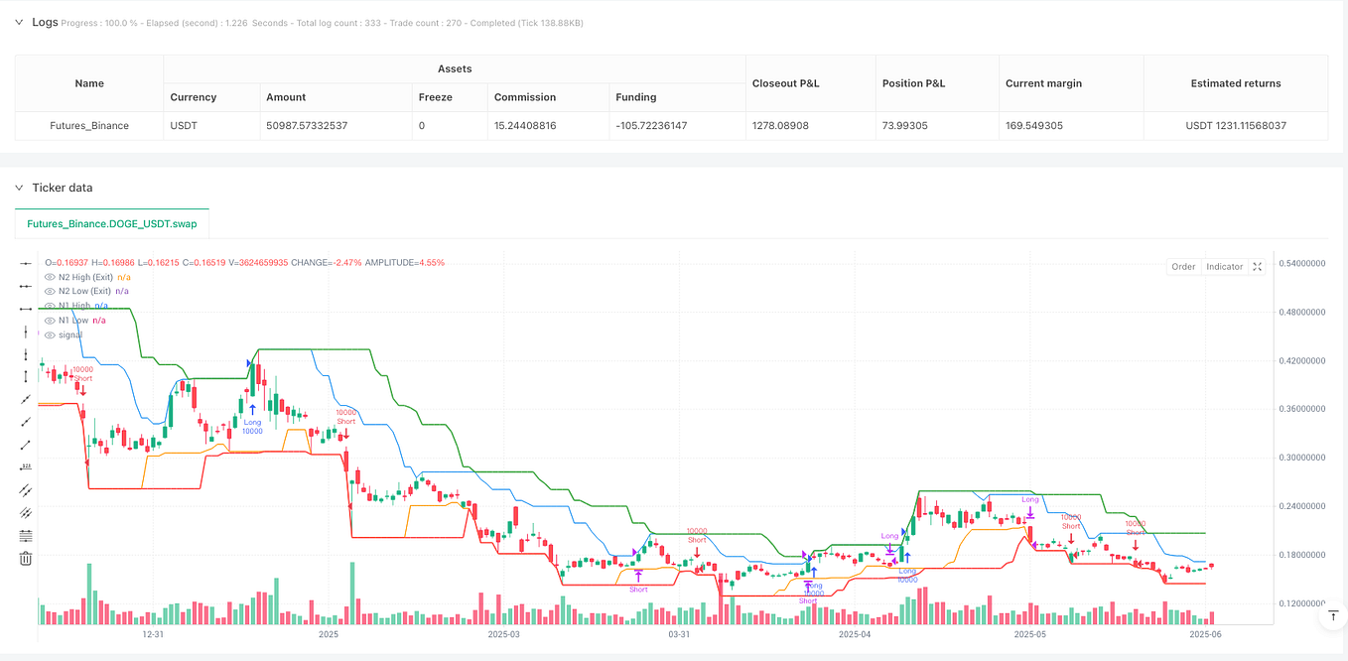Open the chart in fullscreen mode
The height and width of the screenshot is (661, 1348).
click(1257, 266)
